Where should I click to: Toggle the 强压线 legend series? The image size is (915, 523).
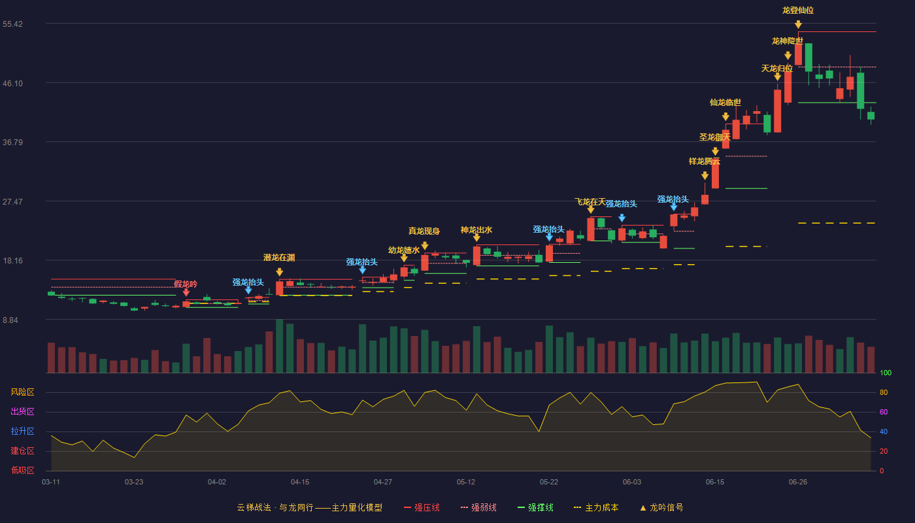click(422, 507)
